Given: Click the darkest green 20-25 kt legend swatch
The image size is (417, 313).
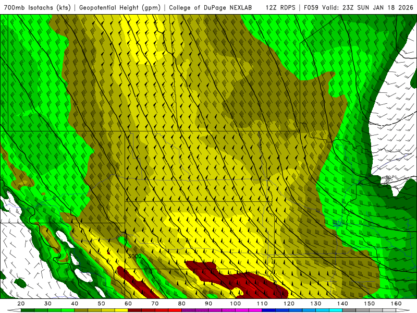Looking at the screenshot, I should [x=28, y=310].
